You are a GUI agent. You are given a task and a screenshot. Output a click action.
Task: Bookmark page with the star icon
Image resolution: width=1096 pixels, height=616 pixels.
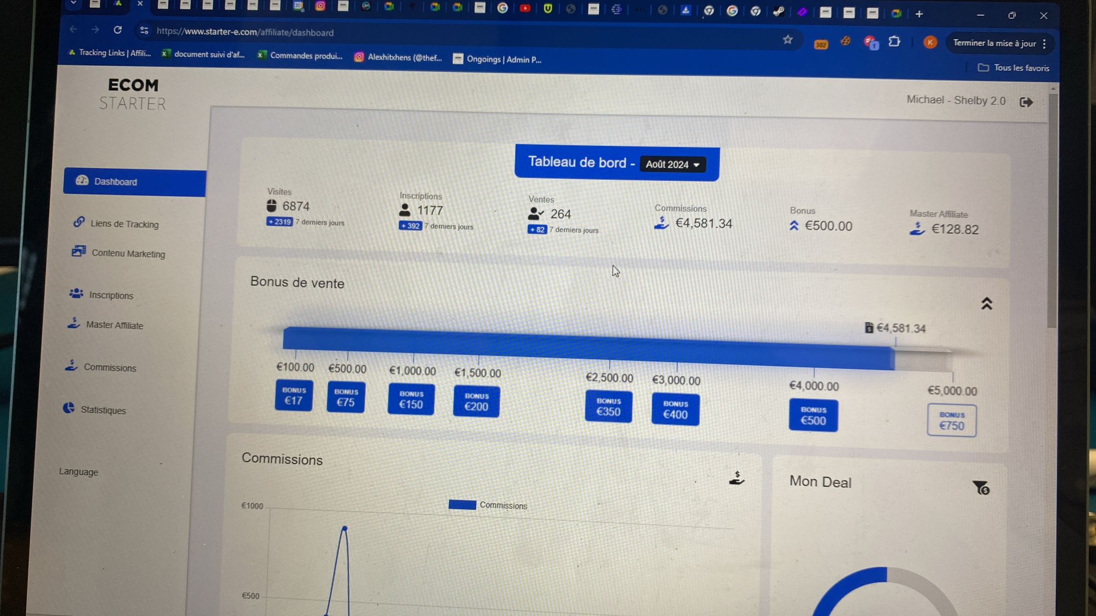(x=787, y=40)
